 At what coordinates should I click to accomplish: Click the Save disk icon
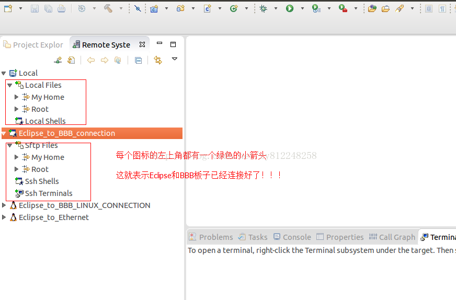point(35,9)
